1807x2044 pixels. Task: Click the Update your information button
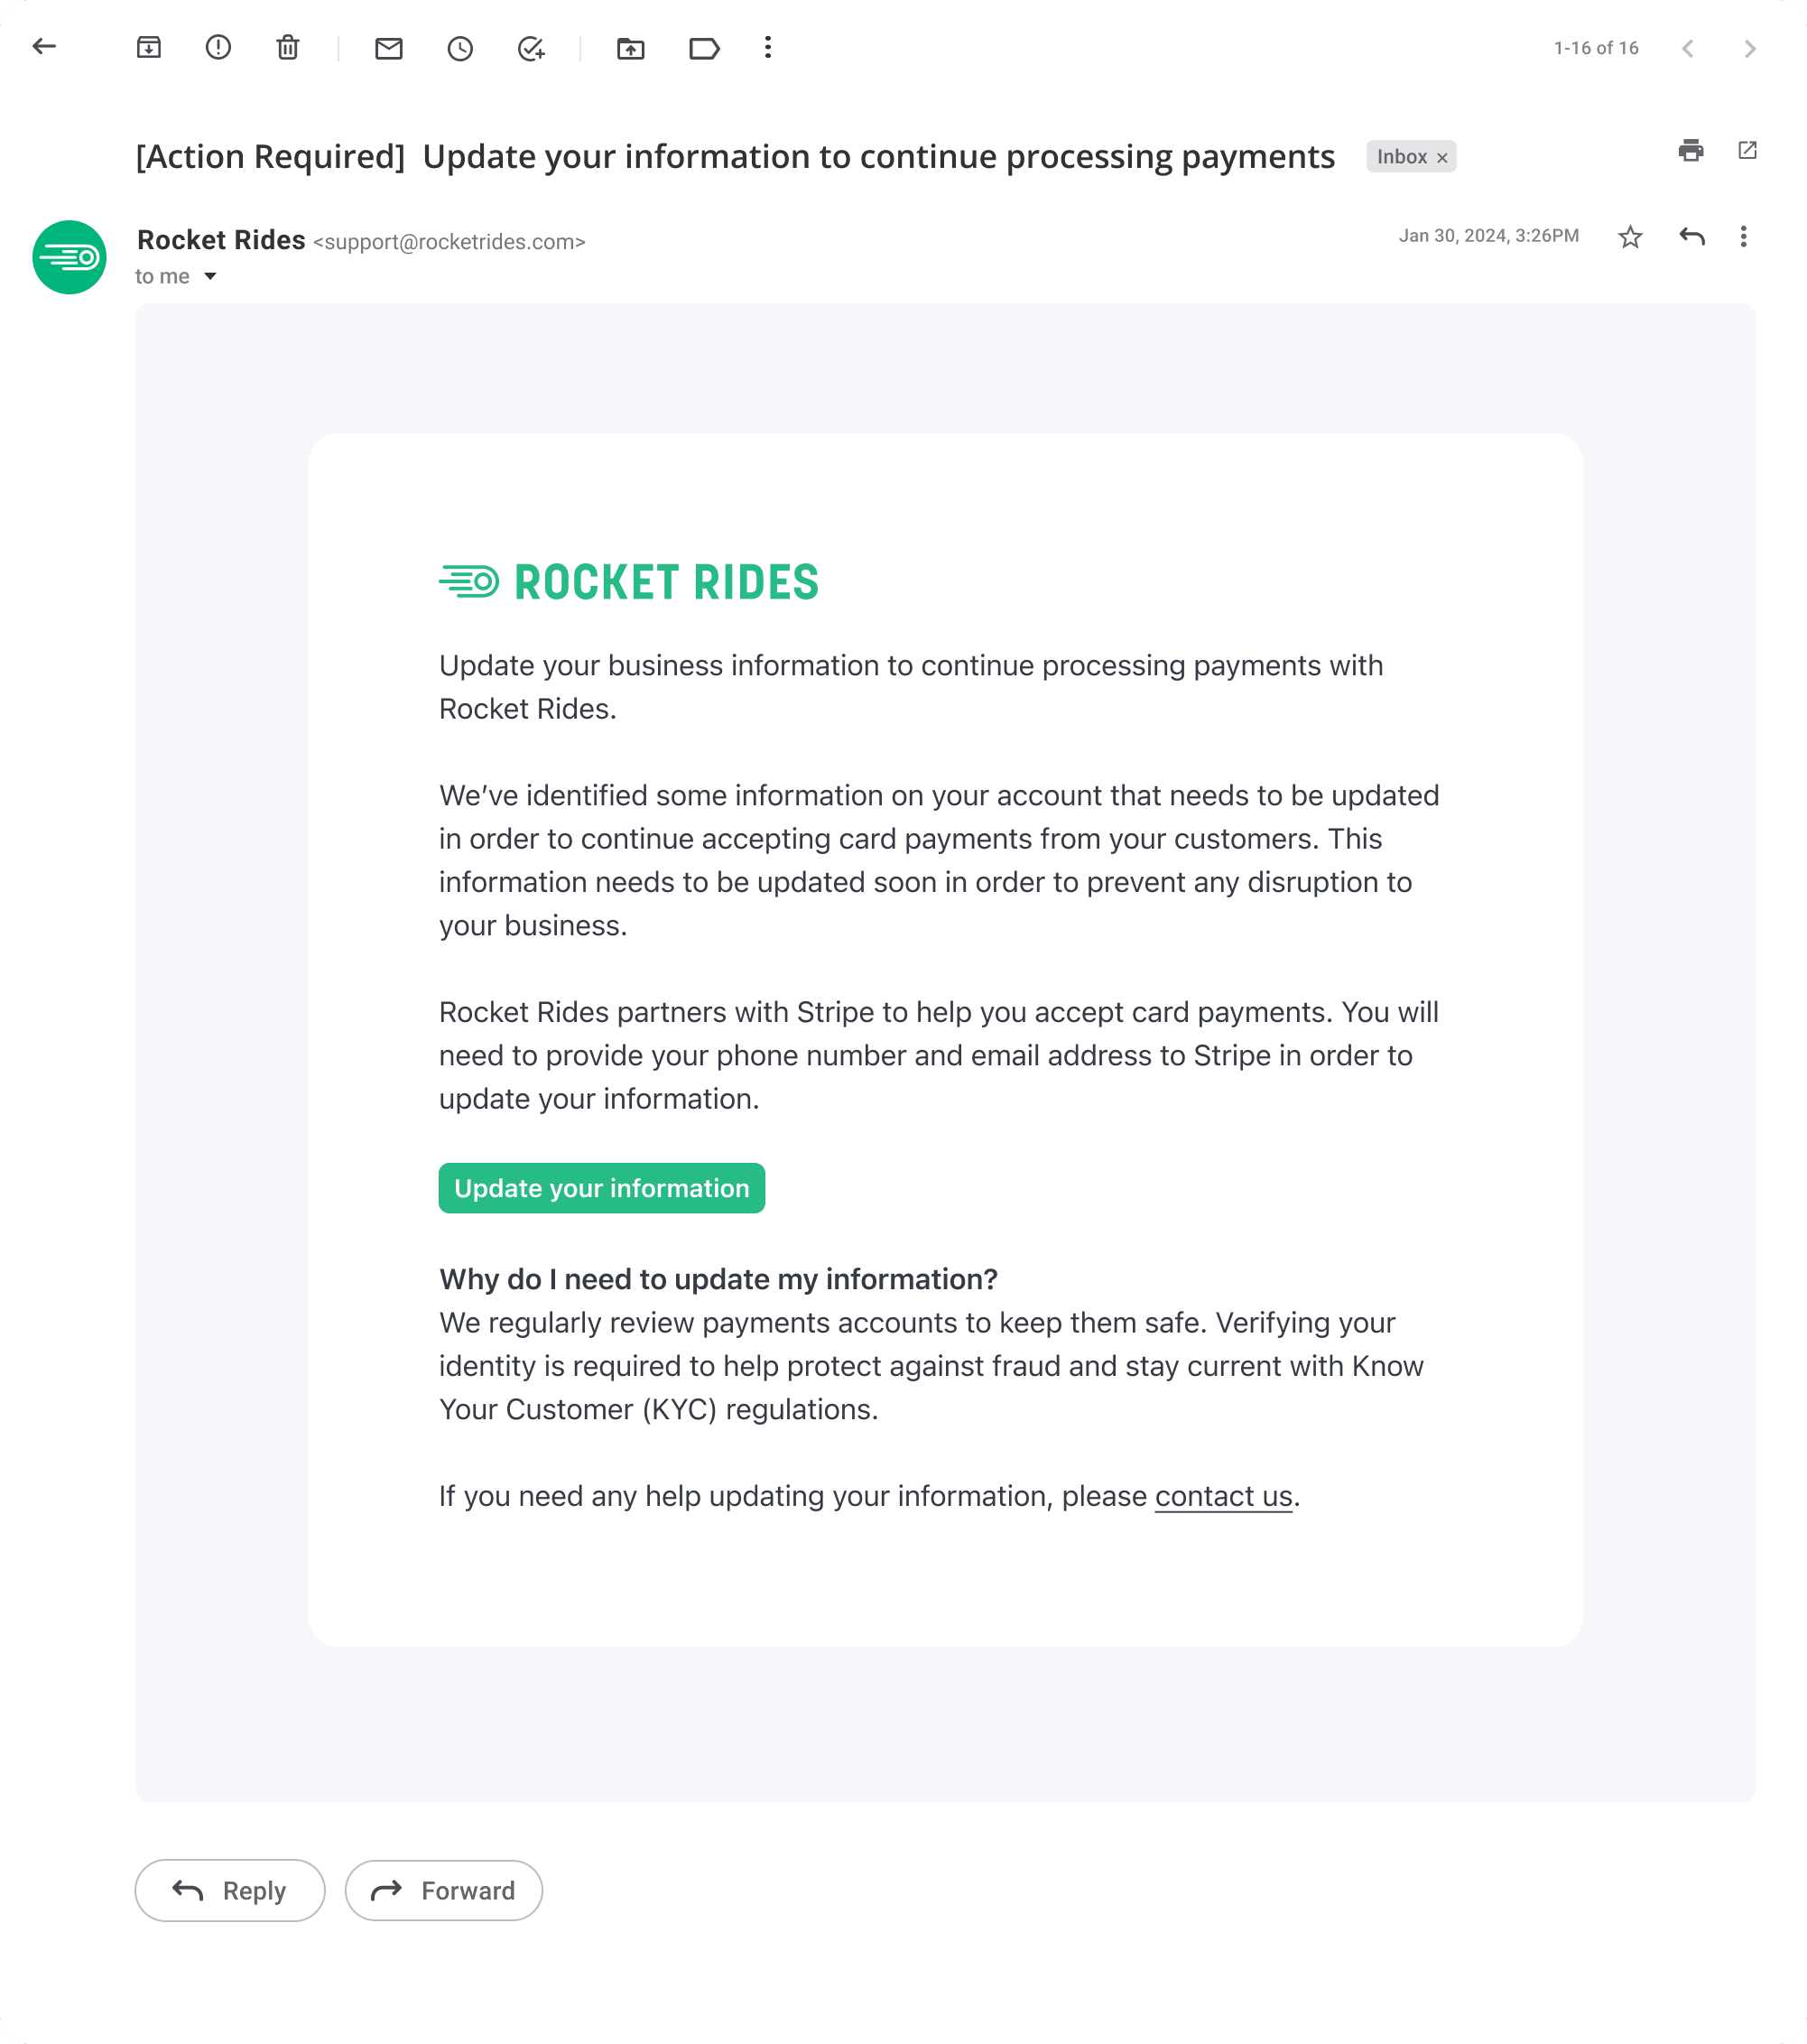[600, 1188]
